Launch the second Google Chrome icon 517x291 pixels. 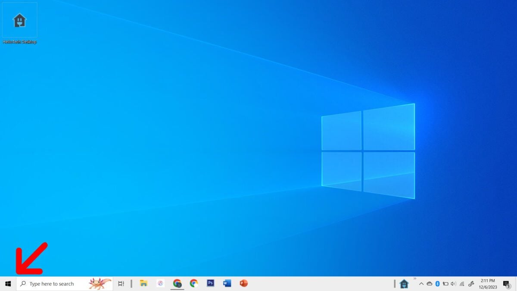click(194, 284)
